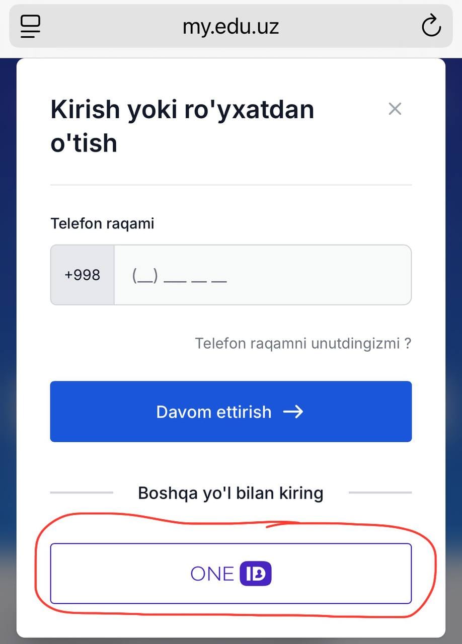Image resolution: width=462 pixels, height=644 pixels.
Task: Click the ONE word in the logo
Action: 212,574
